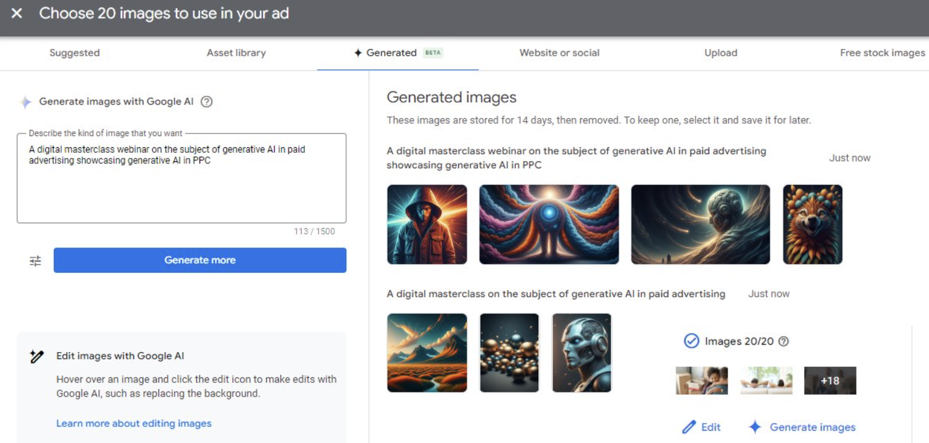
Task: Open the generation settings sliders icon
Action: point(35,260)
